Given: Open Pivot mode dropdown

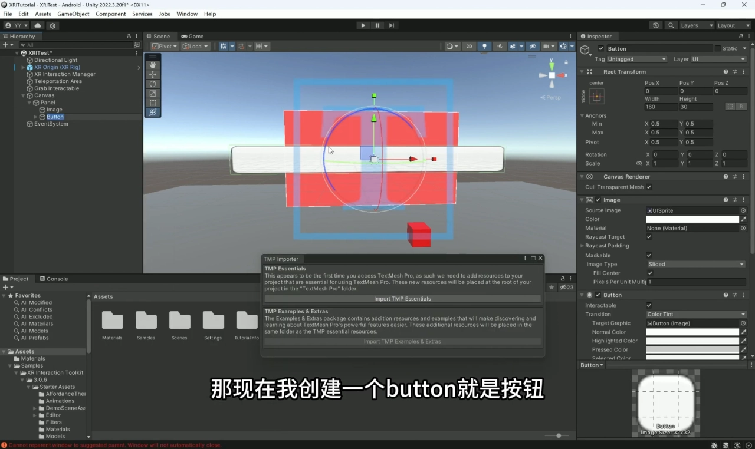Looking at the screenshot, I should click(165, 46).
